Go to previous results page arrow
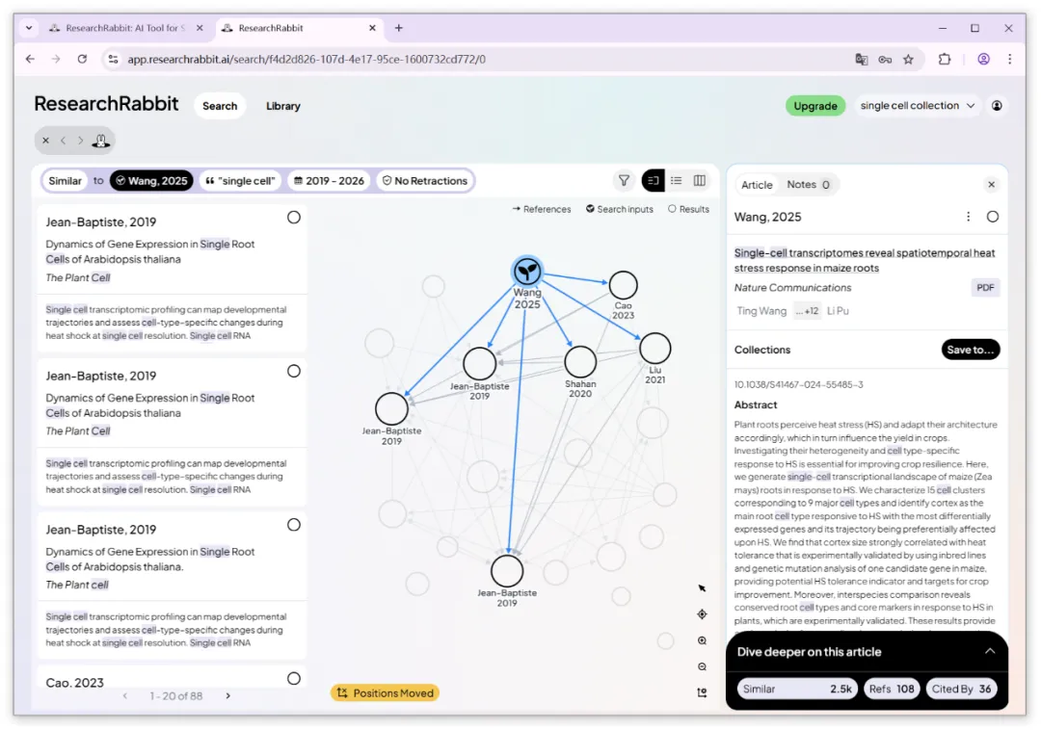The image size is (1041, 730). 124,695
